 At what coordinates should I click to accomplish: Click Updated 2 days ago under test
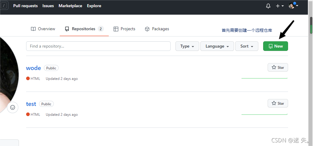click(62, 115)
